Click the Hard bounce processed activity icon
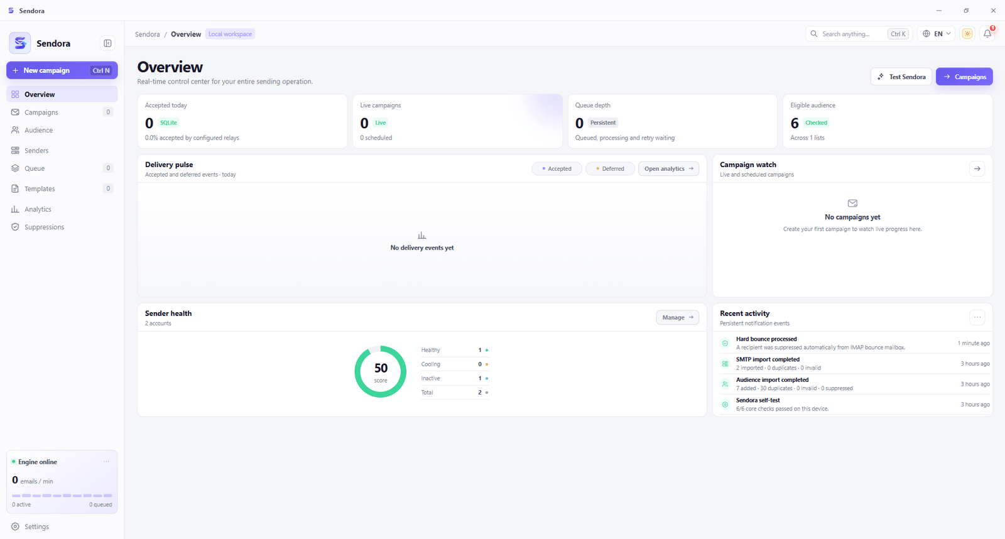The image size is (1005, 539). (x=725, y=343)
